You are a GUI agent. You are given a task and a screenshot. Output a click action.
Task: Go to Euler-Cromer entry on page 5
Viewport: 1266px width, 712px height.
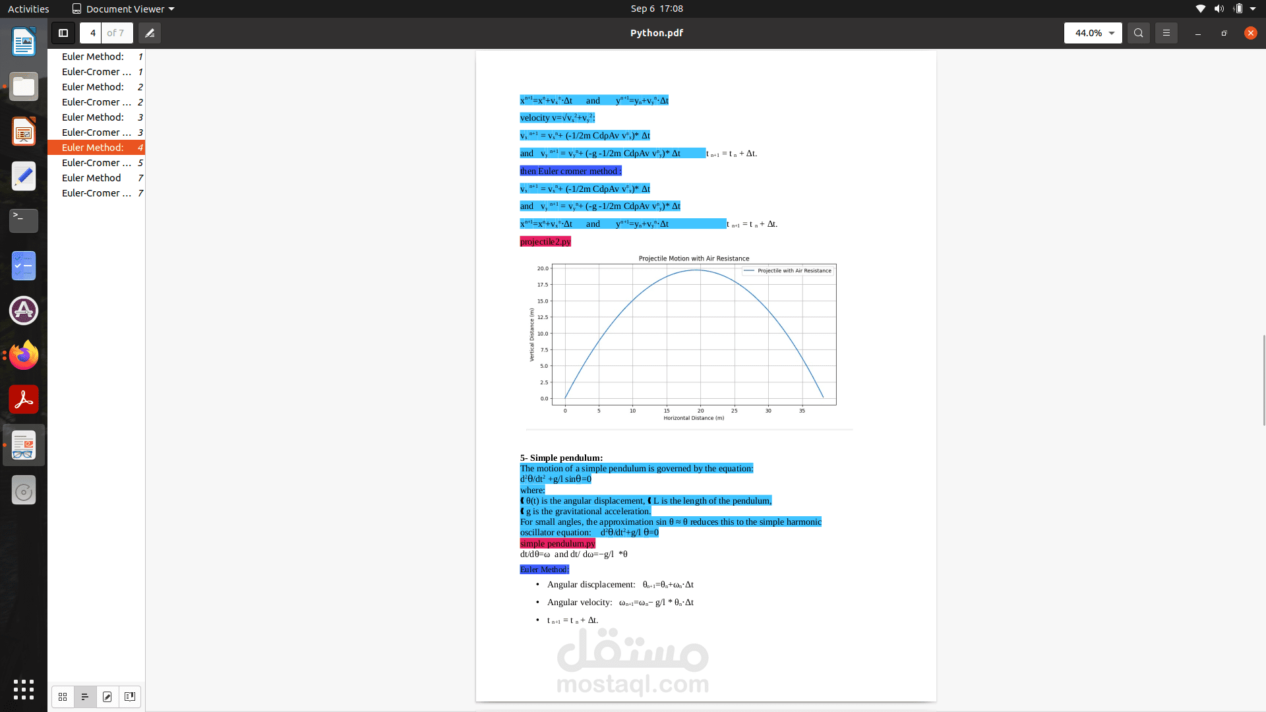[x=96, y=163]
